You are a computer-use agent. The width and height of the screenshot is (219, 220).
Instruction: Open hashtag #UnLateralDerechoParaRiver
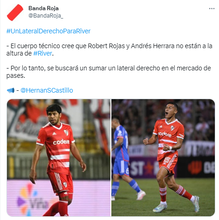[49, 31]
